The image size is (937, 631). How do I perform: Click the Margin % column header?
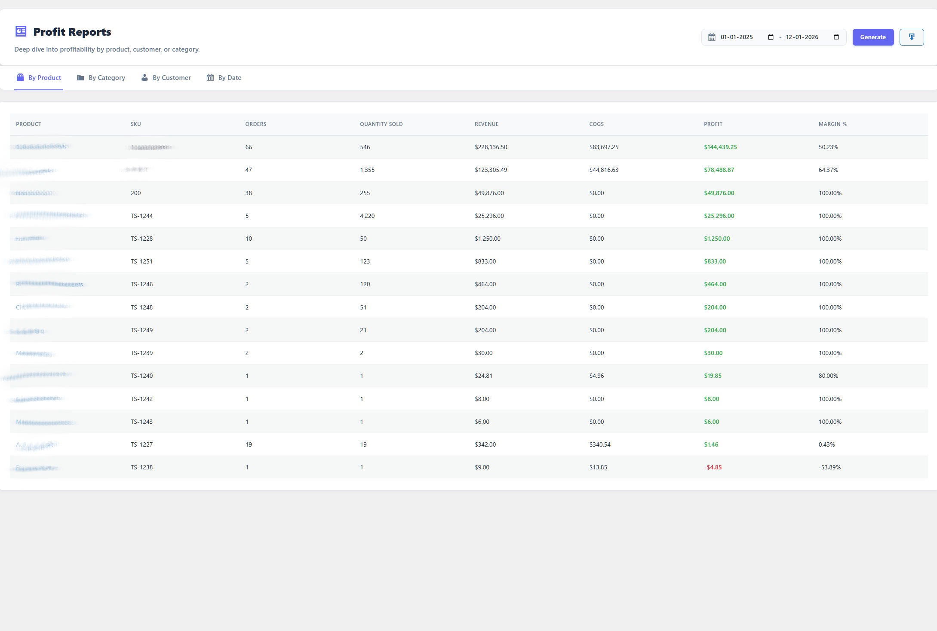click(x=833, y=124)
